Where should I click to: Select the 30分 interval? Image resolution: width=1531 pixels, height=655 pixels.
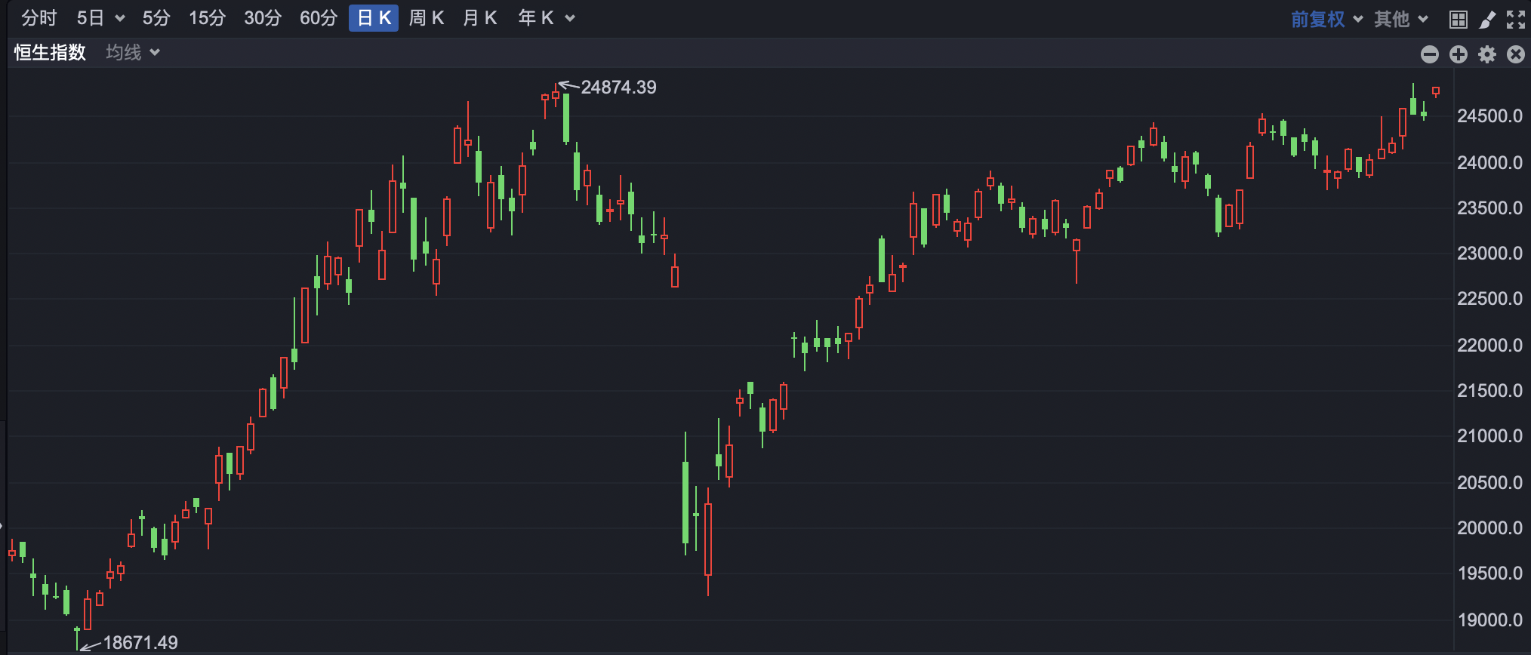coord(263,18)
